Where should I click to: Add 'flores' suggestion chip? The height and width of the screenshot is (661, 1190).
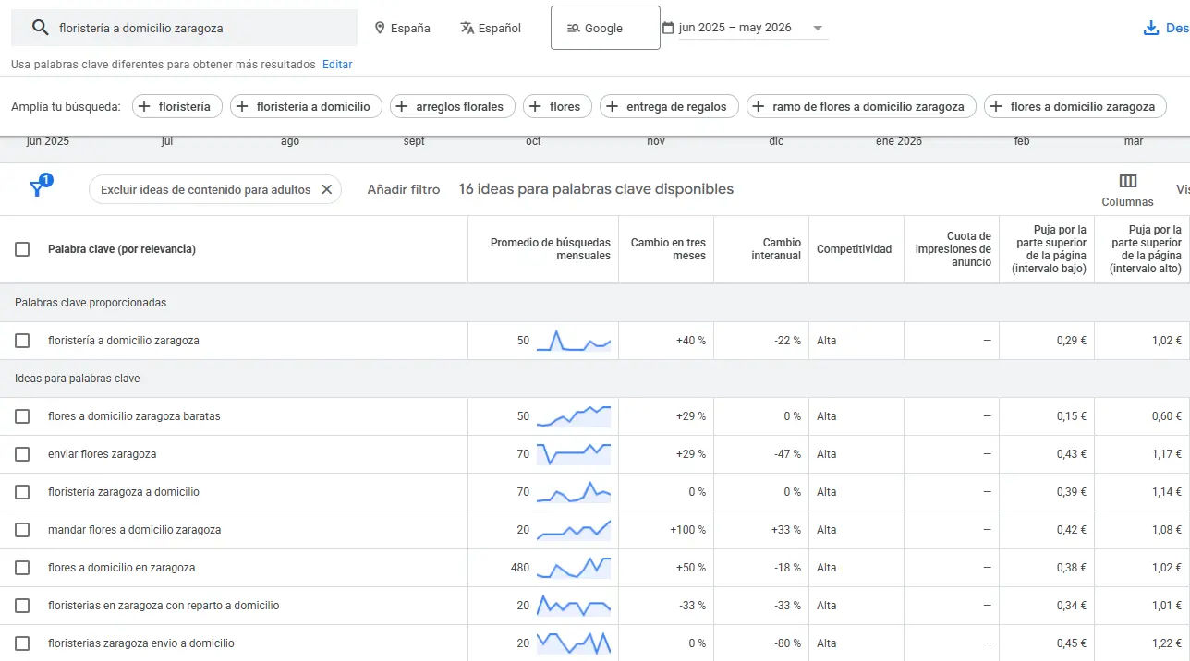point(557,106)
